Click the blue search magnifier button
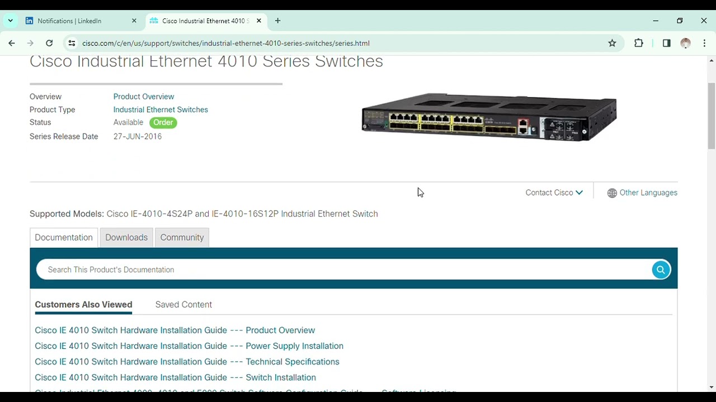This screenshot has width=716, height=402. [x=661, y=270]
